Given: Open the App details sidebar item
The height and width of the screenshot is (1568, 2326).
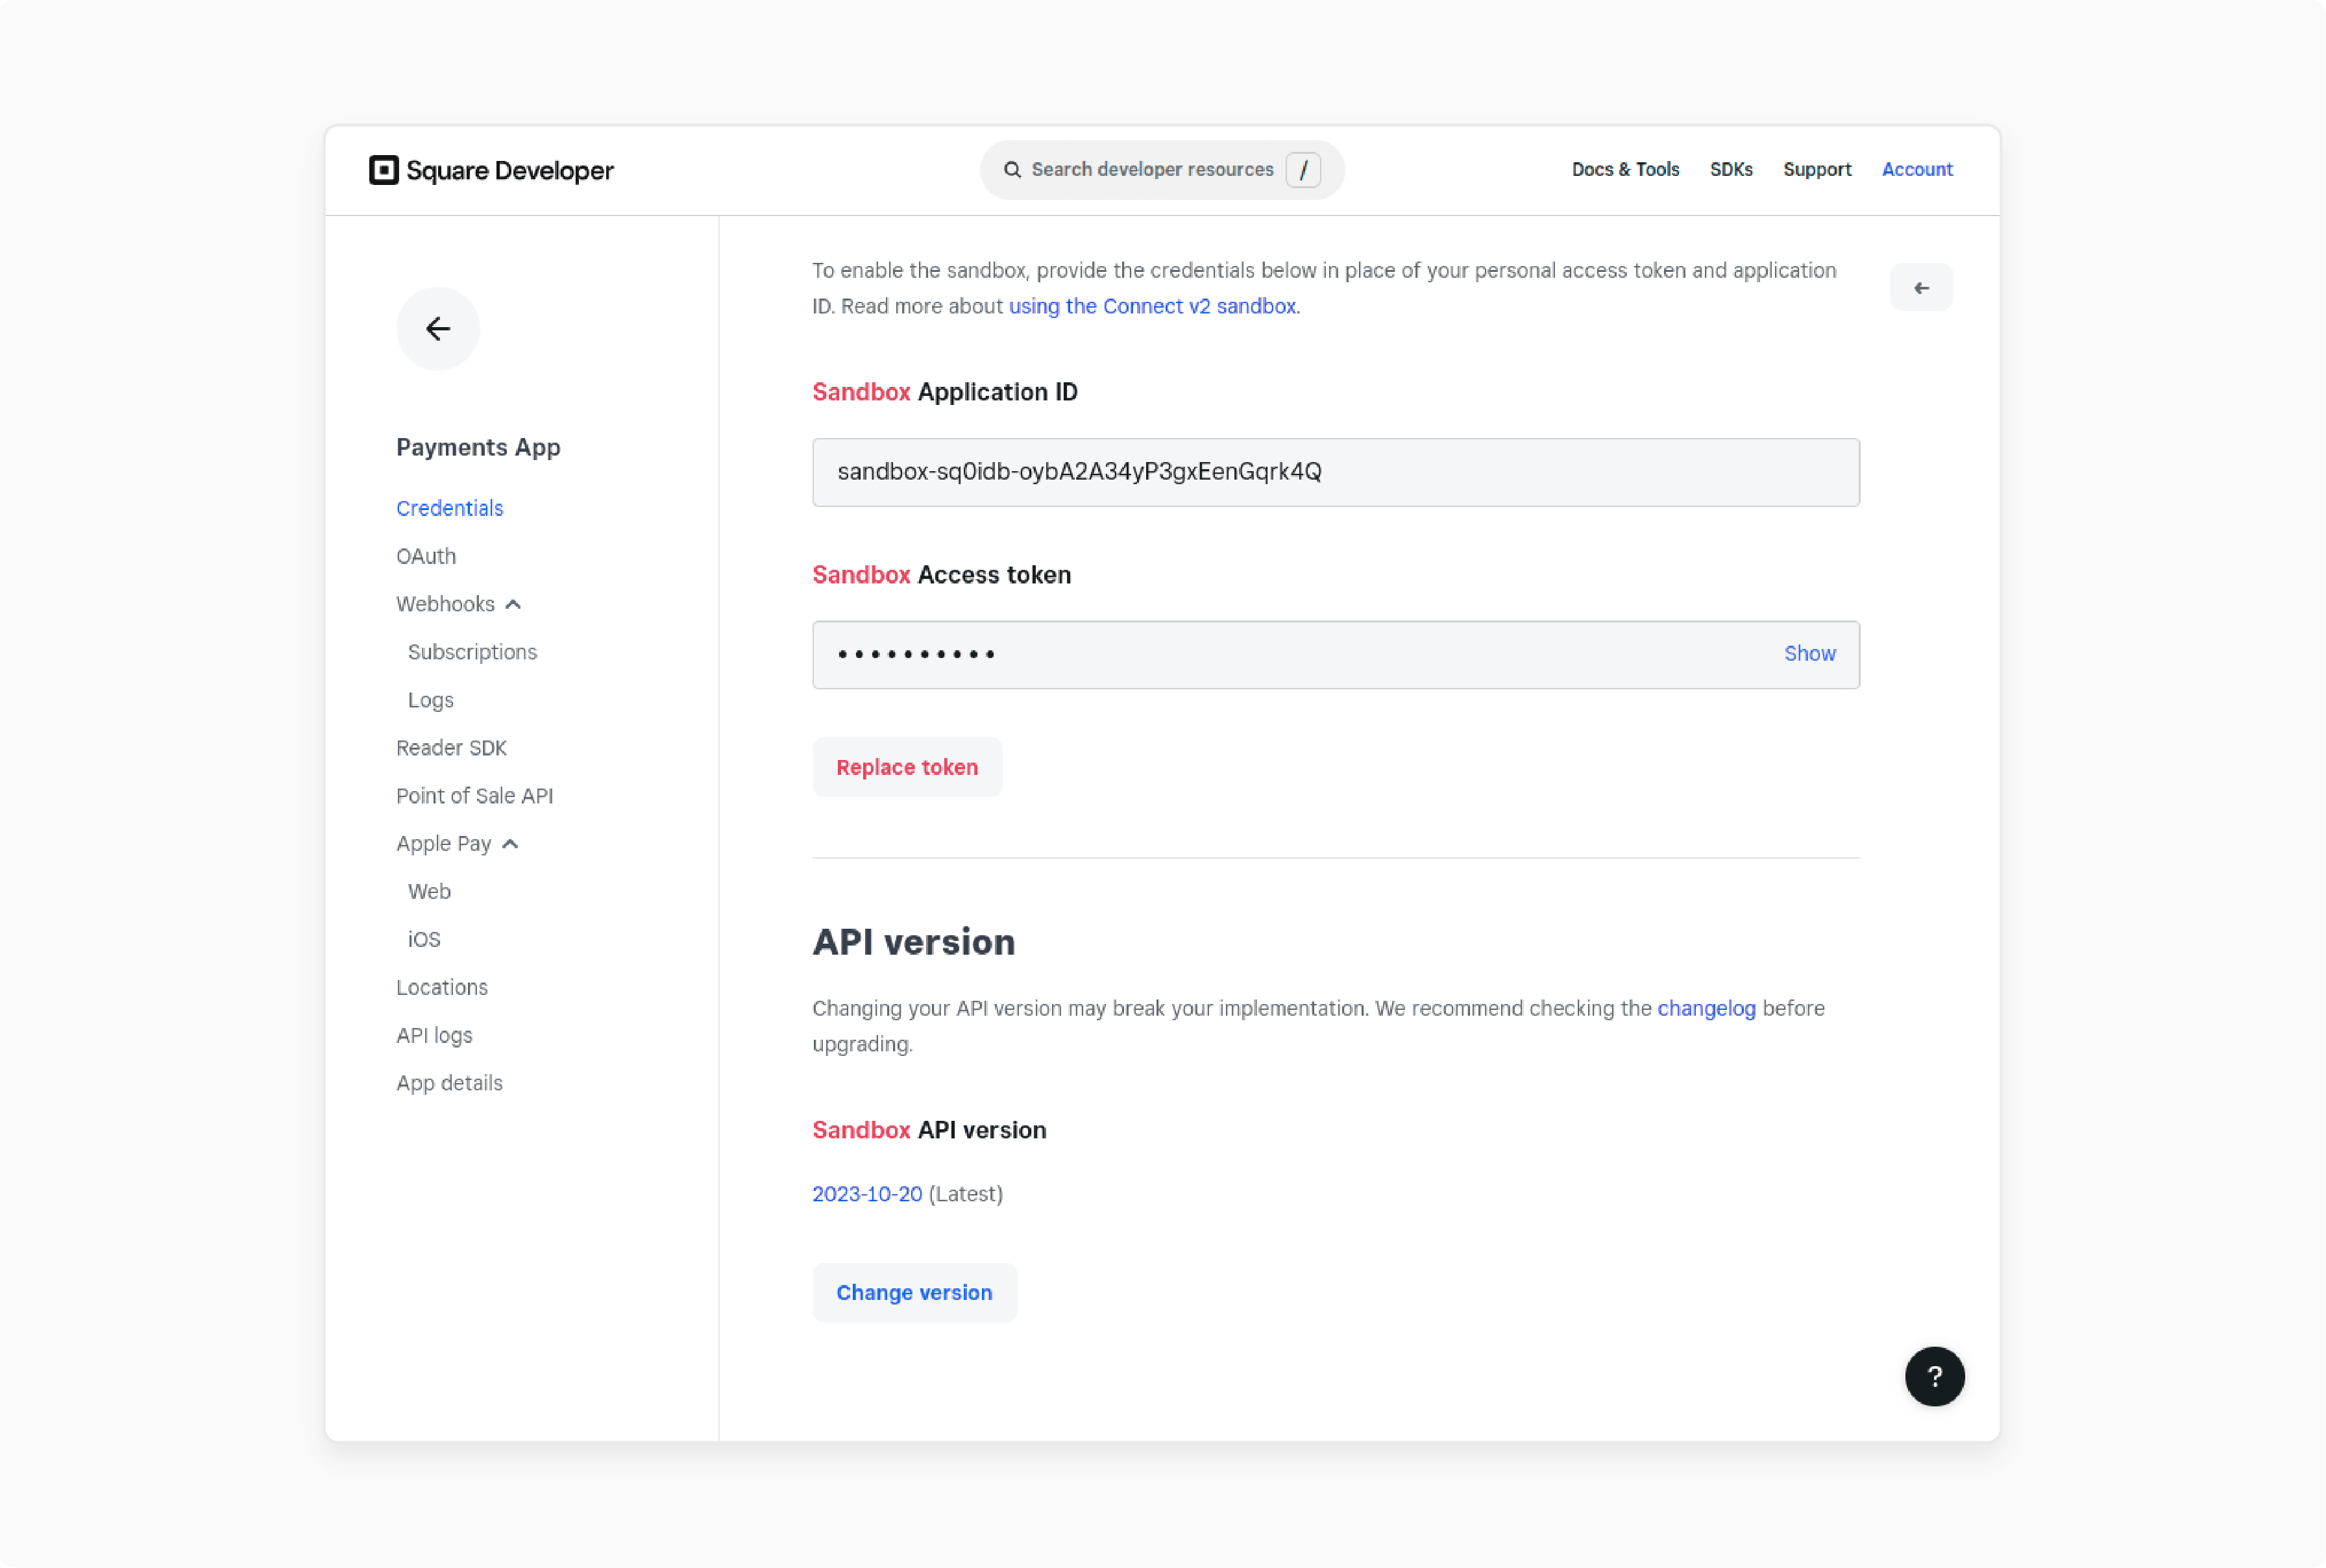Looking at the screenshot, I should 449,1084.
